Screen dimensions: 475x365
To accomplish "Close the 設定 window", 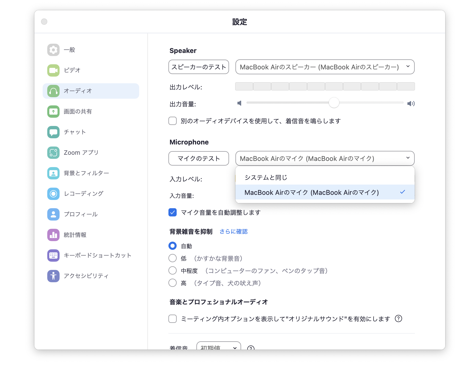I will point(44,22).
